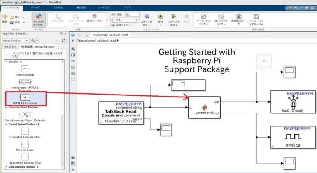Switch to the ライブラリ tab in the browser panel
This screenshot has width=317, height=173.
click(x=10, y=47)
